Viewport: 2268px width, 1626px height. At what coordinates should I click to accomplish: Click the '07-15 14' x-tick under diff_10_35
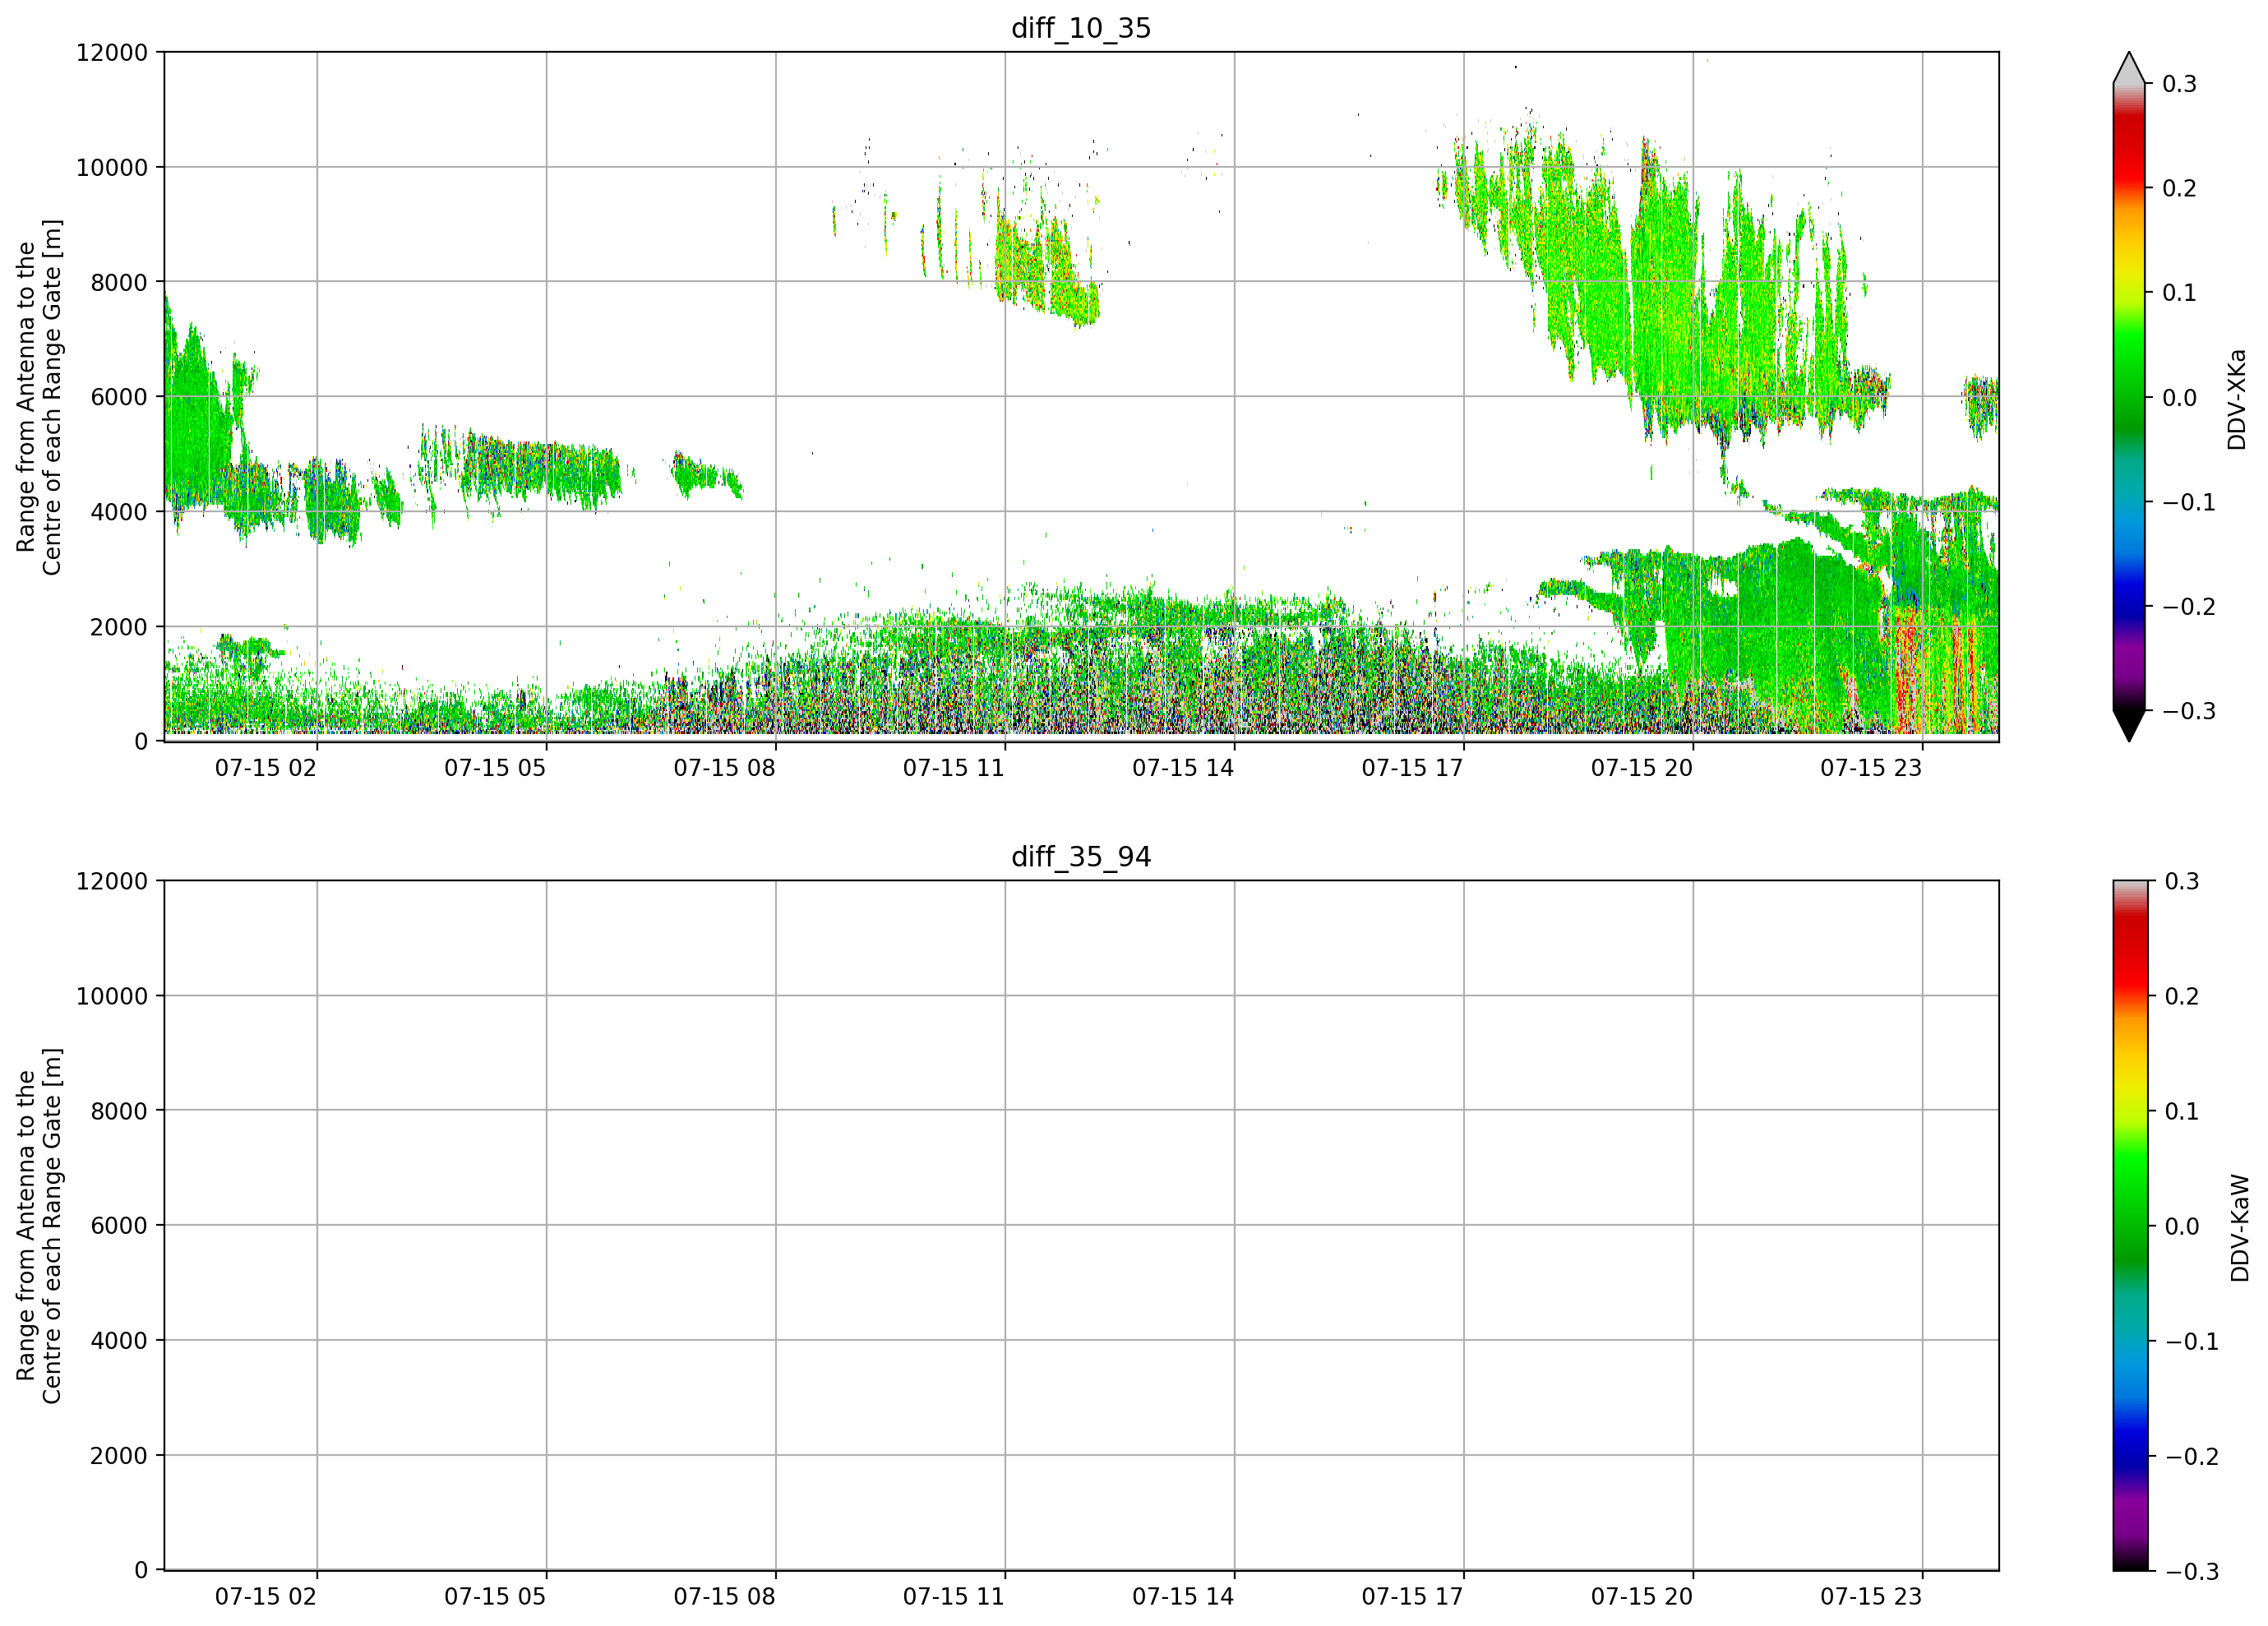click(1183, 768)
